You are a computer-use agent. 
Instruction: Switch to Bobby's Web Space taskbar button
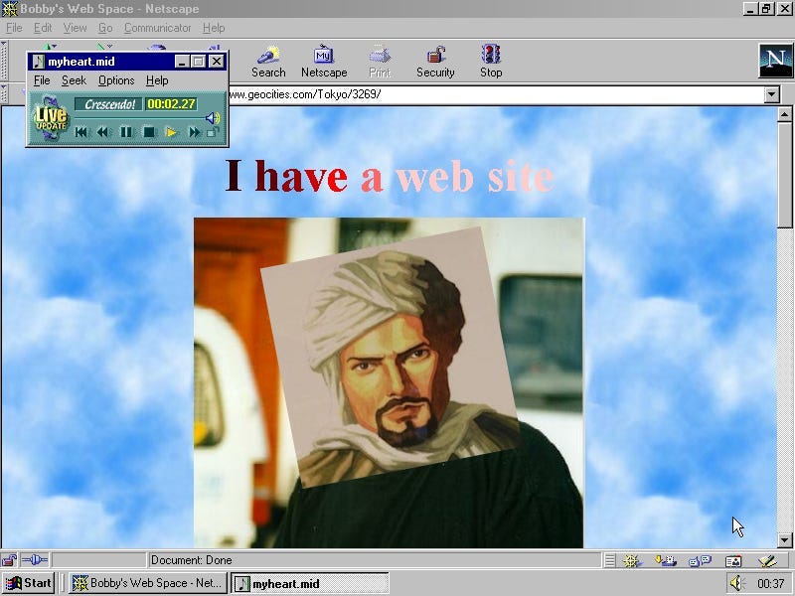(147, 583)
